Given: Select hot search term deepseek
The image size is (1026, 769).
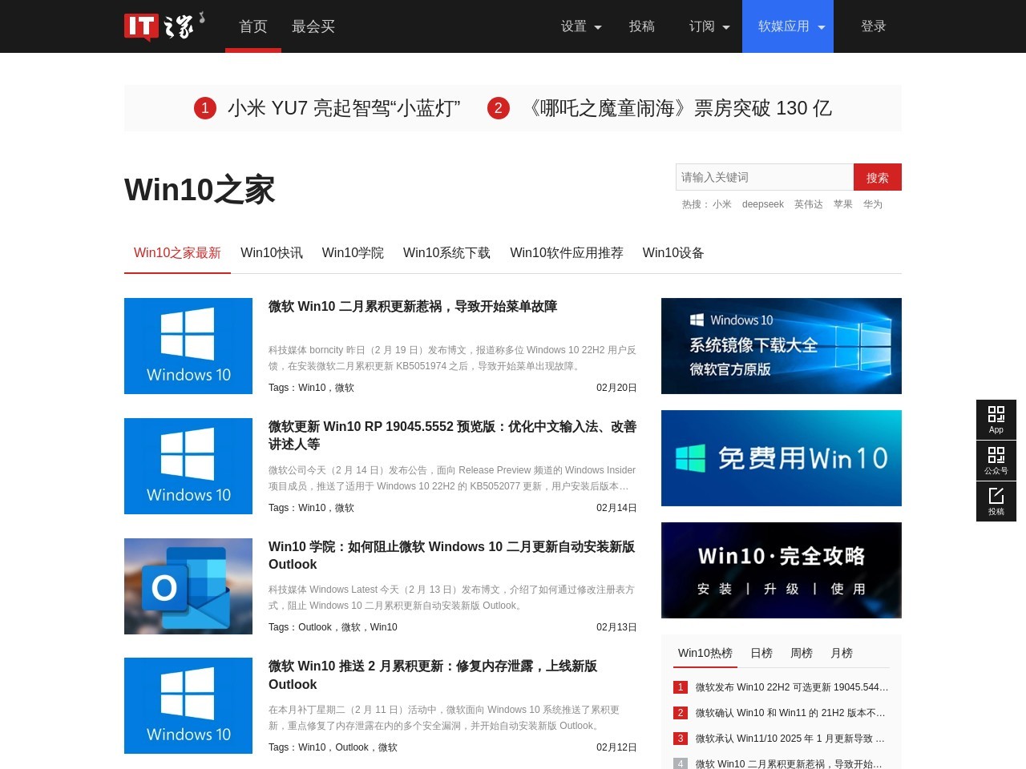Looking at the screenshot, I should tap(763, 204).
